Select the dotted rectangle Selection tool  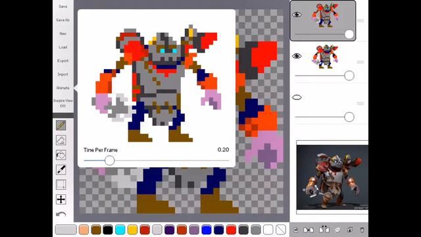61,184
